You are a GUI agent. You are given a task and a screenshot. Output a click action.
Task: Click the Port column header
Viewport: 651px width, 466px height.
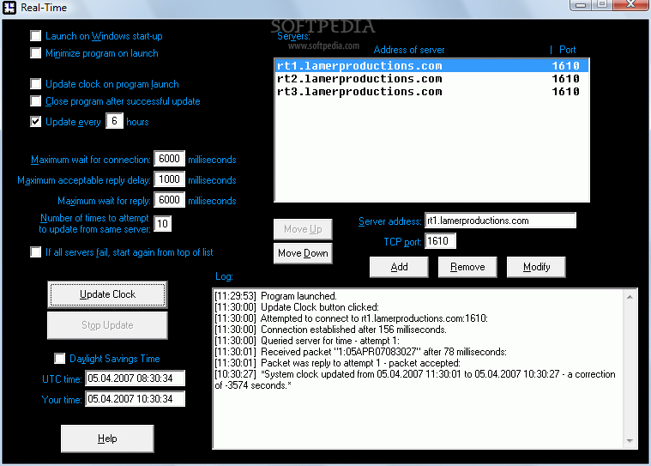(x=567, y=50)
